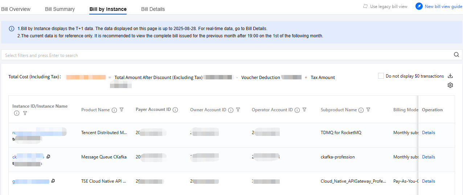This screenshot has width=463, height=195.
Task: Enable Do not display $0 transactions
Action: pyautogui.click(x=381, y=76)
